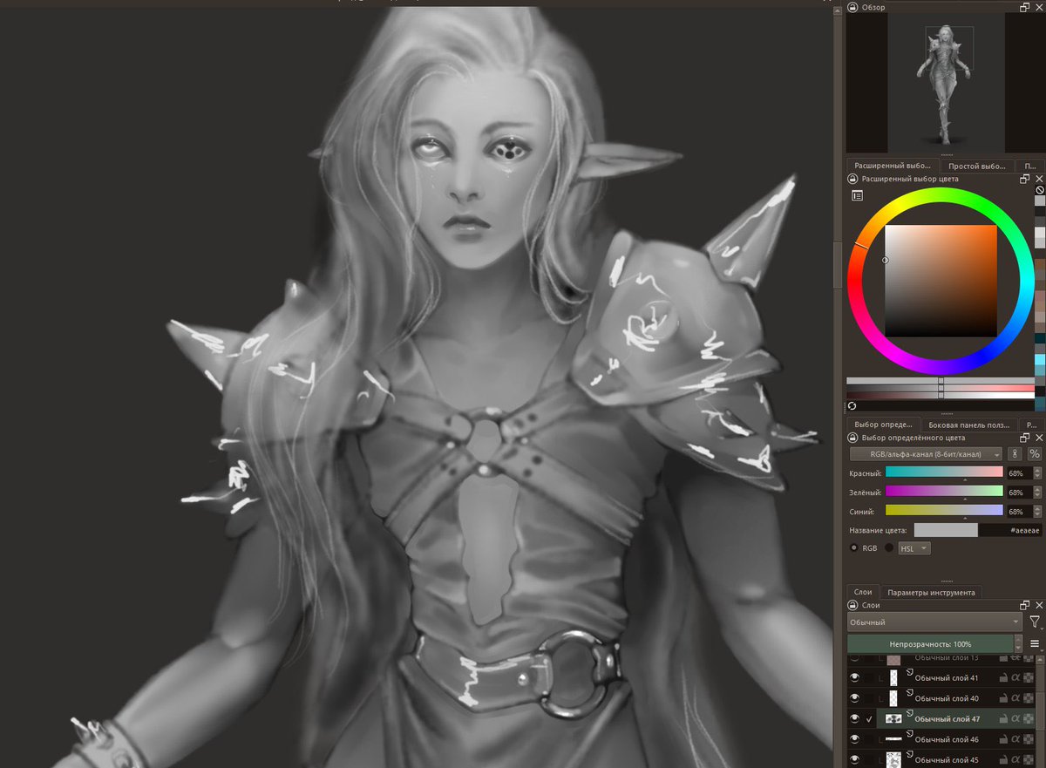The width and height of the screenshot is (1046, 768).
Task: Hide Обычный слой 46 via eye icon
Action: (x=855, y=739)
